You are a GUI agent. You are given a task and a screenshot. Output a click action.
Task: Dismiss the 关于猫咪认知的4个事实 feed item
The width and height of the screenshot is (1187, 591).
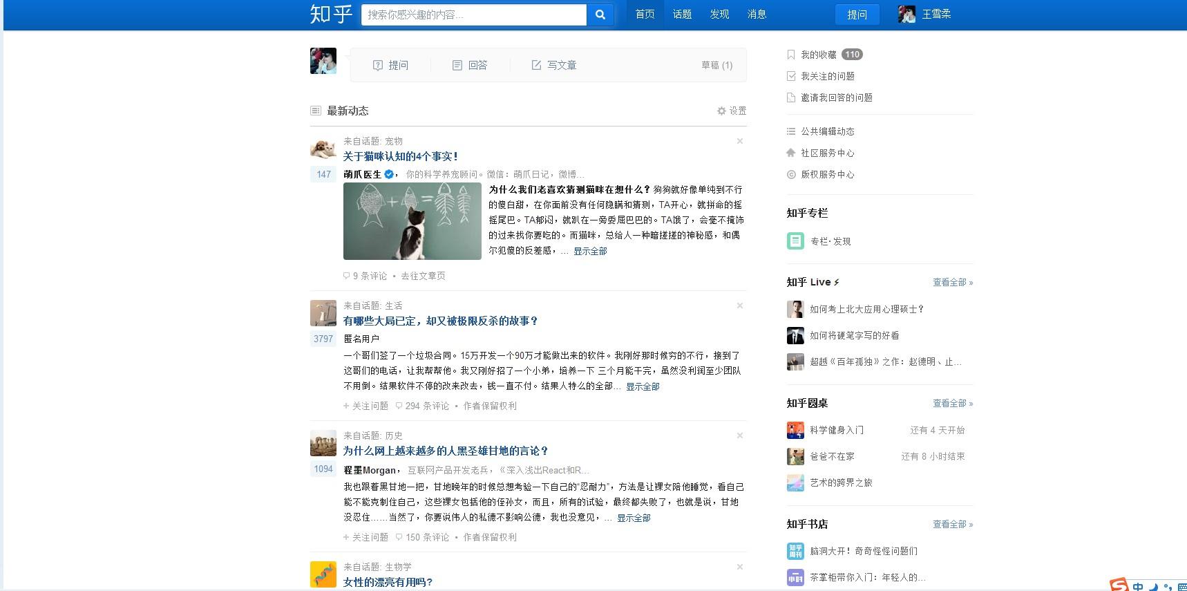(x=740, y=141)
